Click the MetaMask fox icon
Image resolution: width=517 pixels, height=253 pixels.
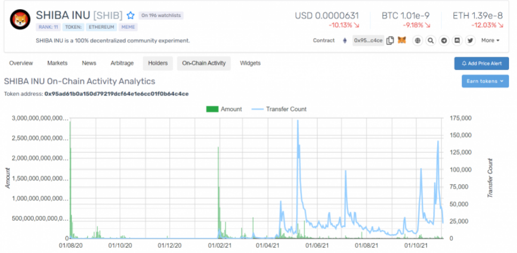pyautogui.click(x=402, y=41)
